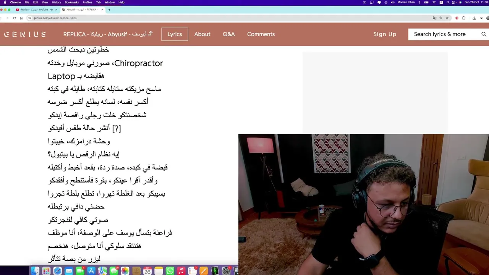Reload the page with the refresh icon

point(14,18)
